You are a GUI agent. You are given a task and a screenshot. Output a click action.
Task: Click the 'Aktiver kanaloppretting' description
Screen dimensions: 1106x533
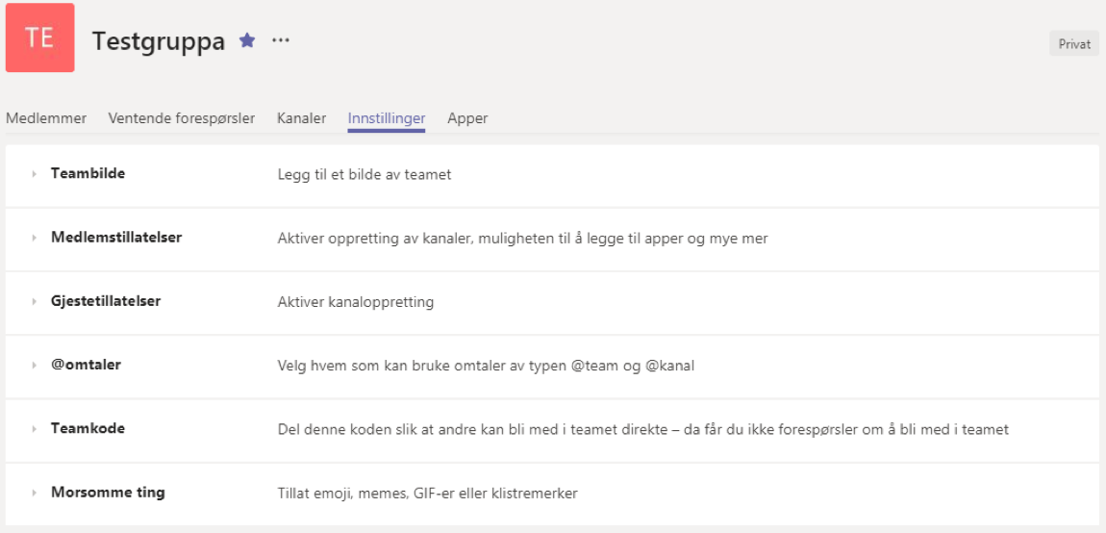(x=356, y=302)
